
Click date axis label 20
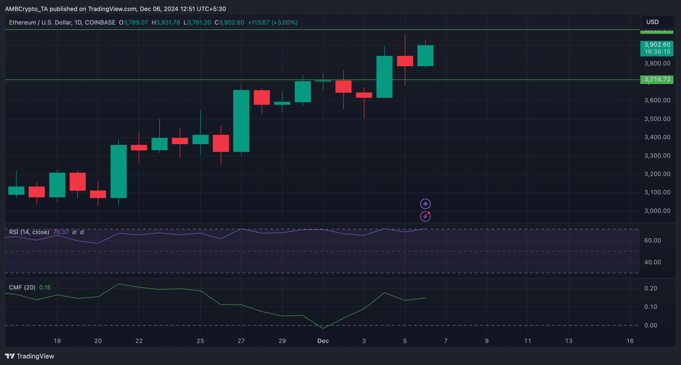click(x=98, y=341)
